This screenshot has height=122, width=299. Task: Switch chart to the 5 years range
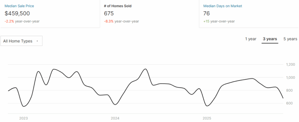(290, 39)
